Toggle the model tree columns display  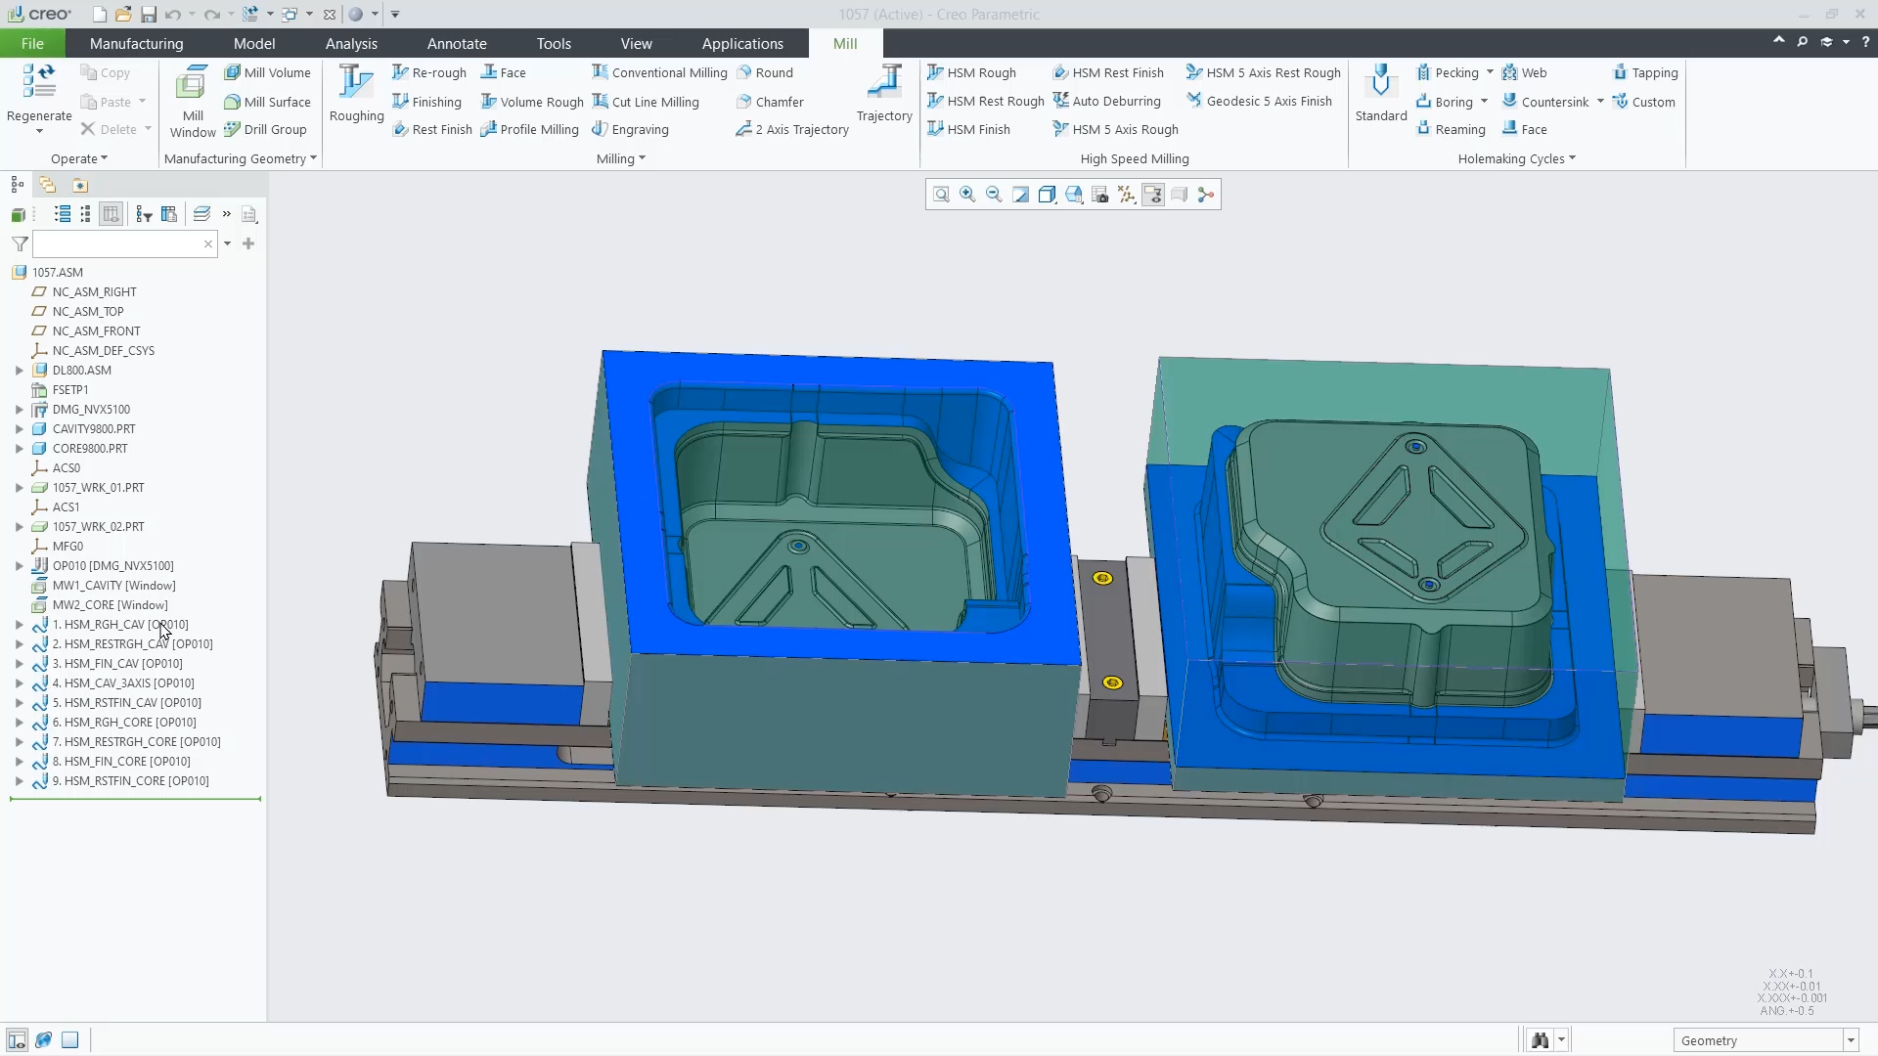coord(112,214)
